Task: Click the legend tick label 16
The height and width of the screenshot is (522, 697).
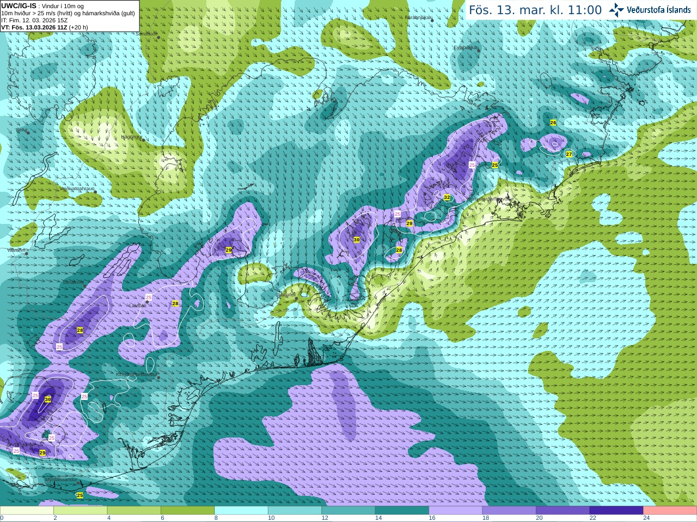Action: [432, 518]
